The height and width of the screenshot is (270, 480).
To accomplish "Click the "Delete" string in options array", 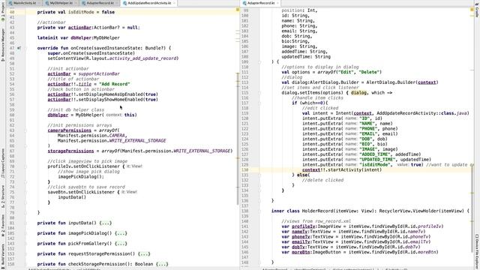I will pos(369,72).
